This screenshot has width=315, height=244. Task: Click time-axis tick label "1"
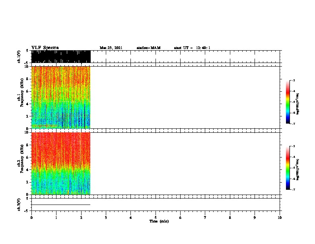click(56, 217)
